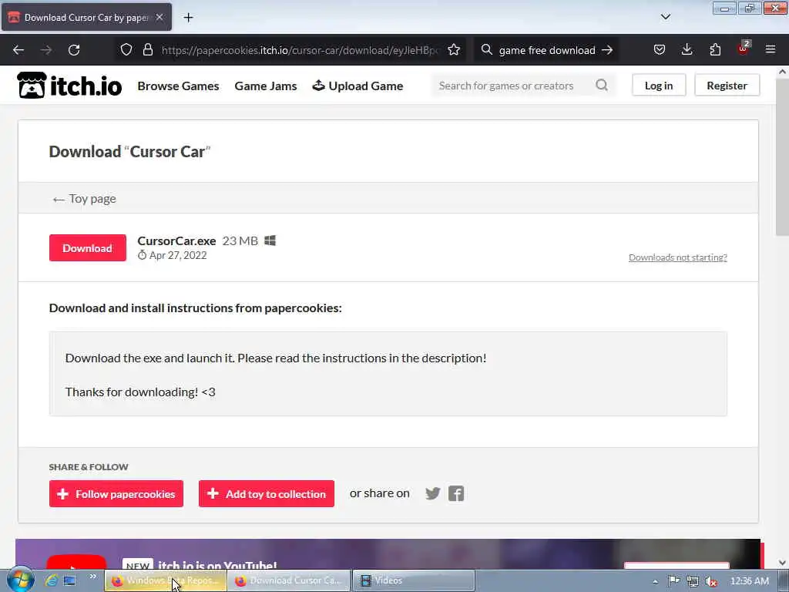Image resolution: width=789 pixels, height=592 pixels.
Task: Click Downloads not starting? link
Action: 678,257
